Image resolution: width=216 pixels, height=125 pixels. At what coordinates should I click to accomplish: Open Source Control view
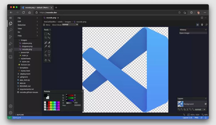(x=10, y=37)
